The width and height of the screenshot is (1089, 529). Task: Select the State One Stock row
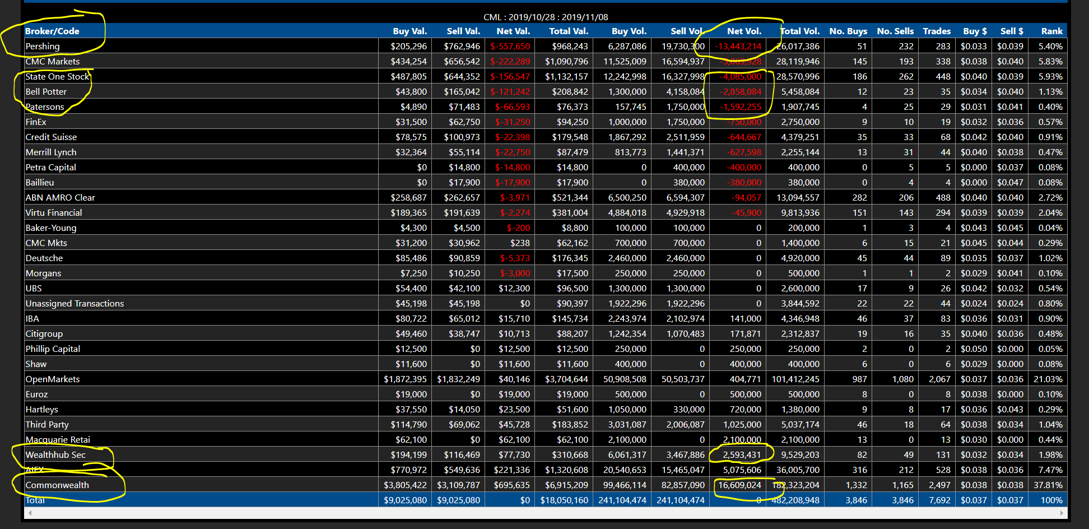point(546,76)
